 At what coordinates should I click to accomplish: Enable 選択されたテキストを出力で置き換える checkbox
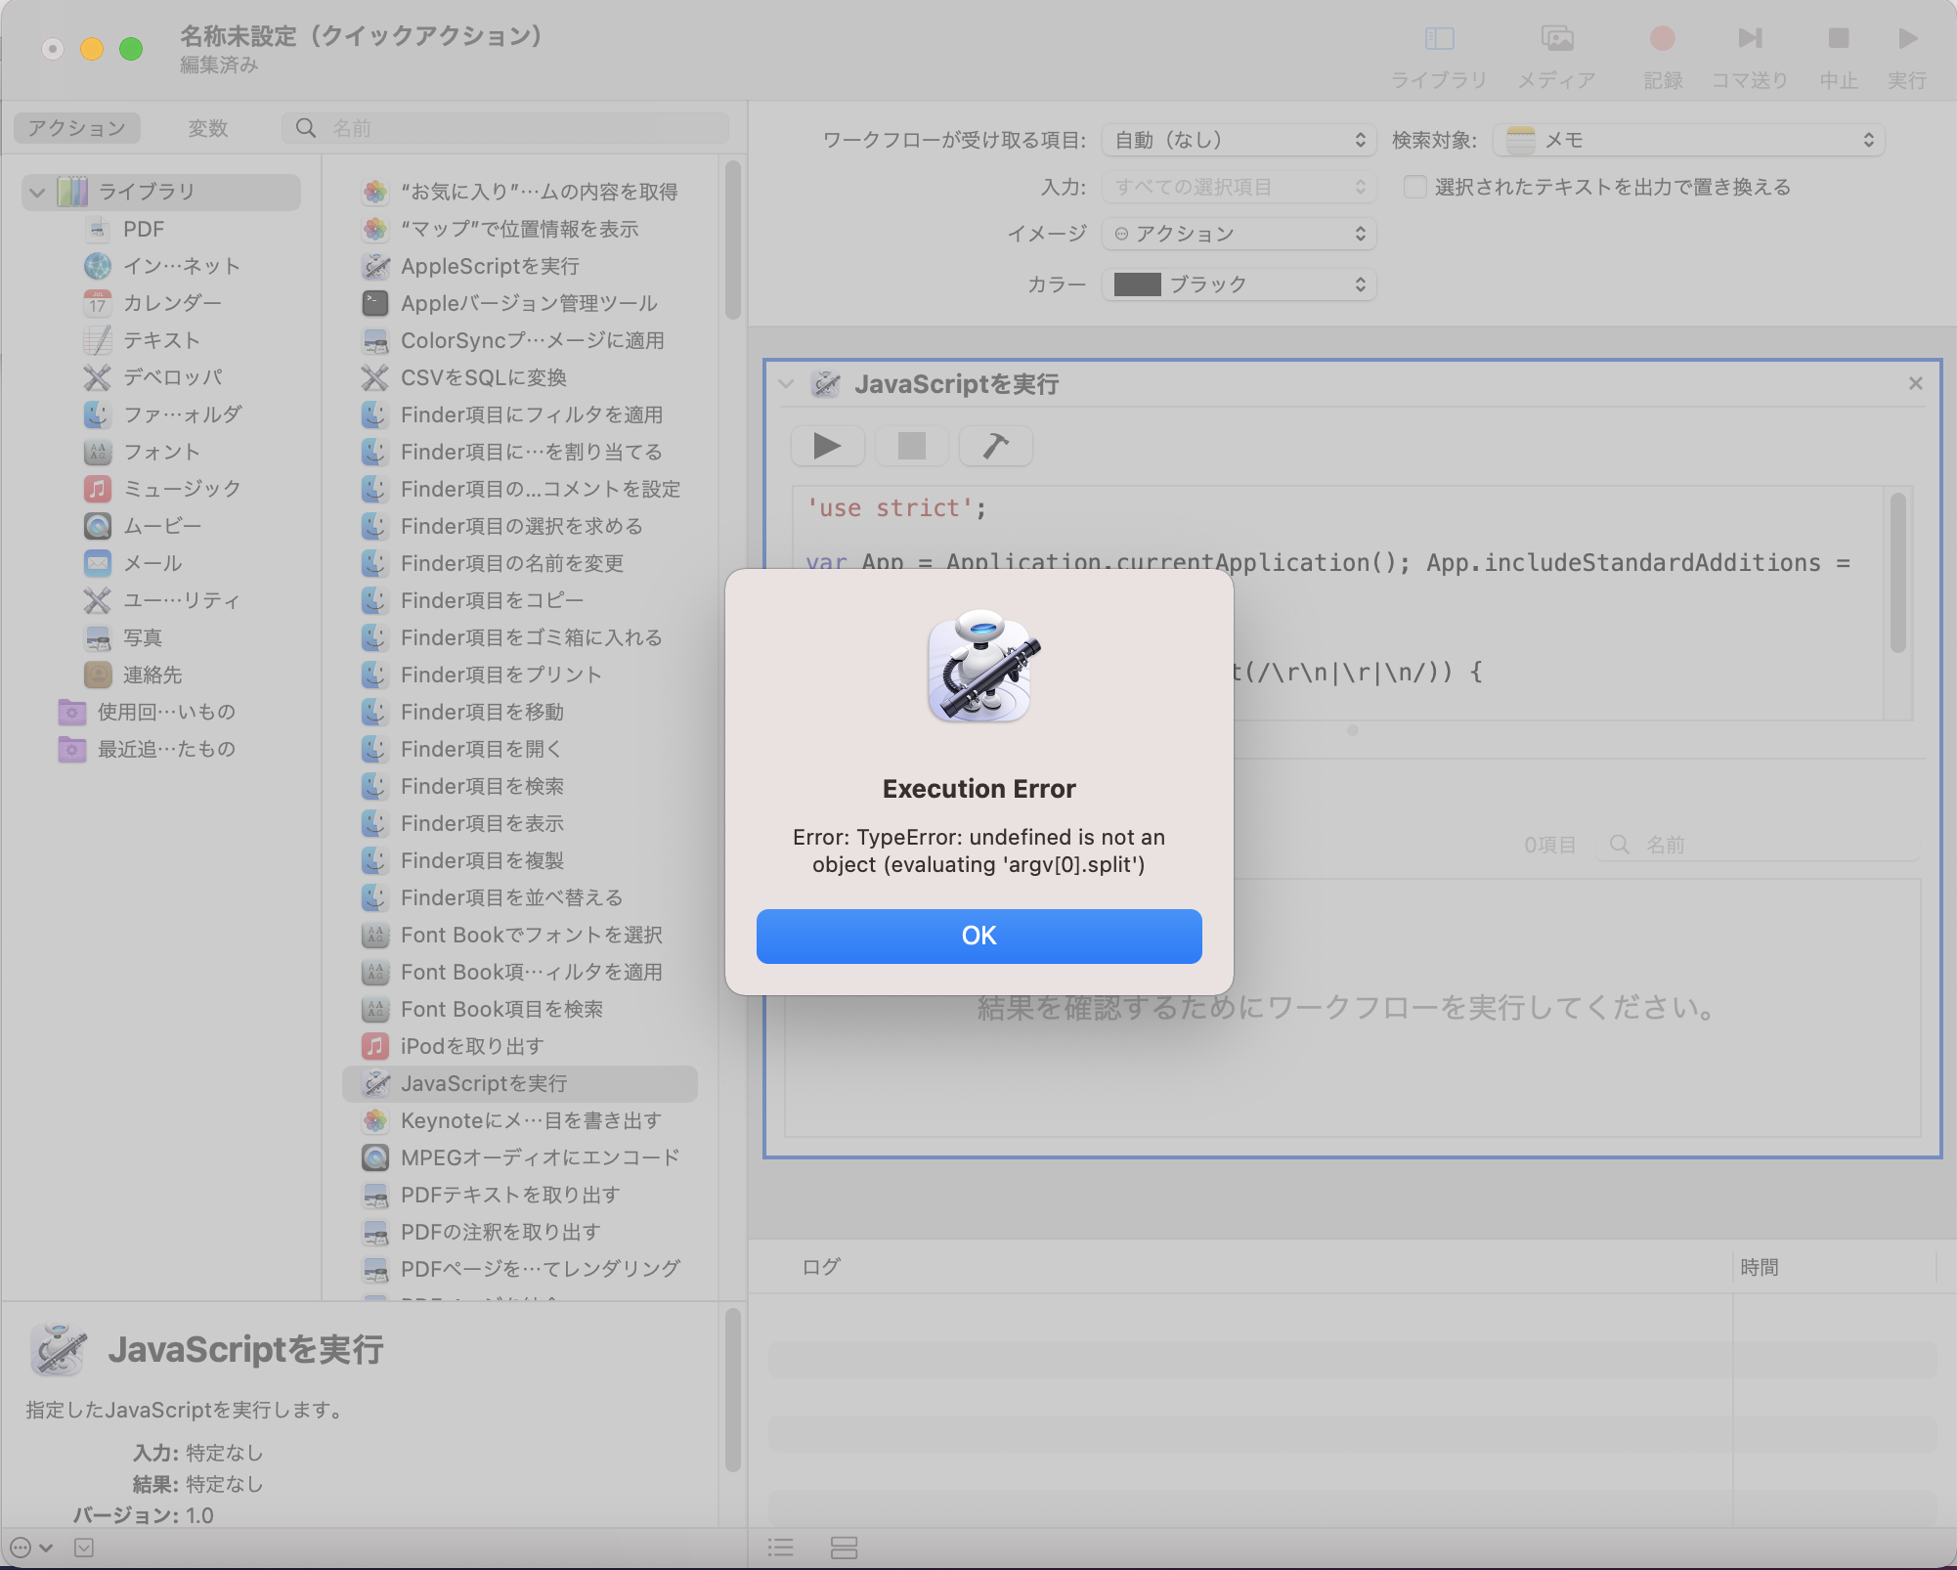pyautogui.click(x=1414, y=187)
